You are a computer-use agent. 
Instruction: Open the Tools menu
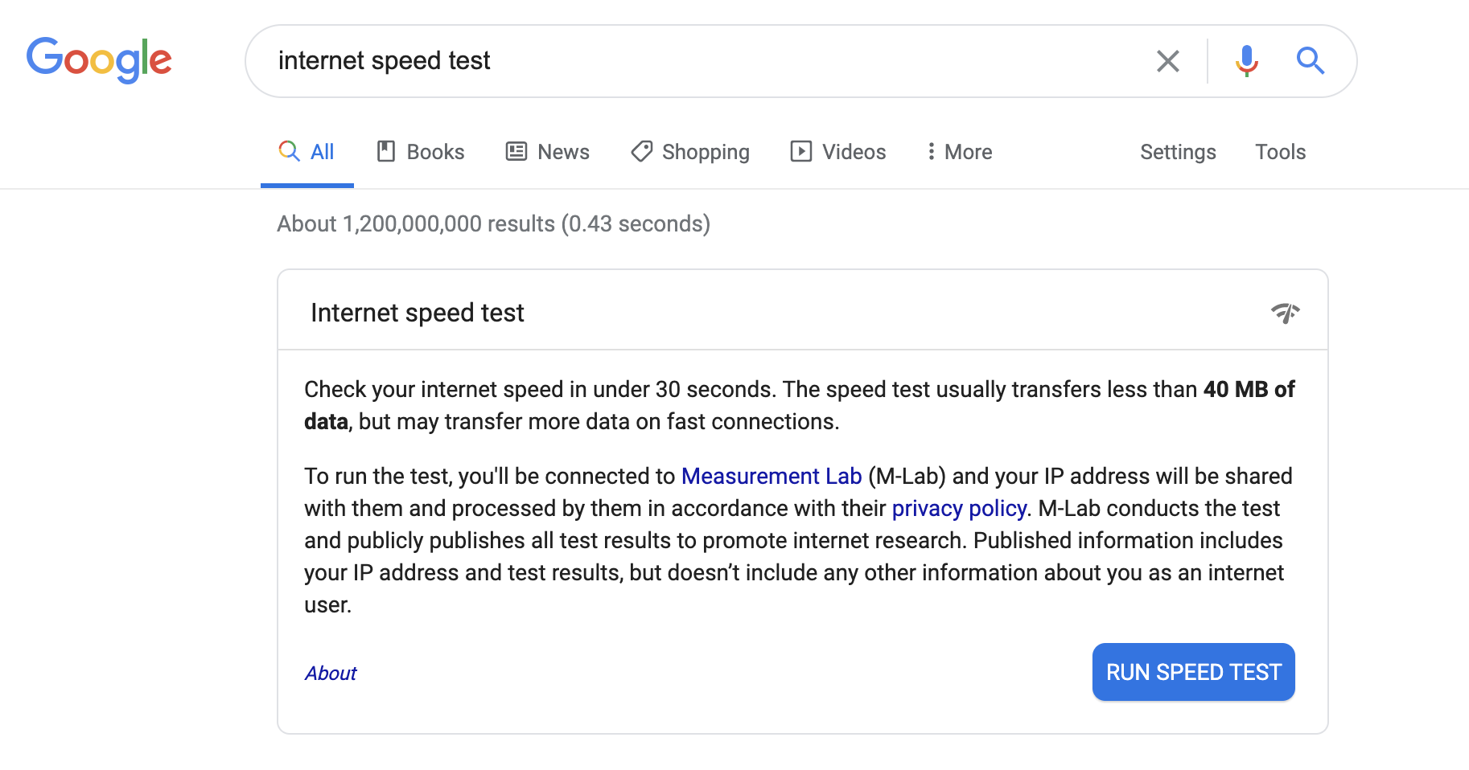pos(1280,152)
